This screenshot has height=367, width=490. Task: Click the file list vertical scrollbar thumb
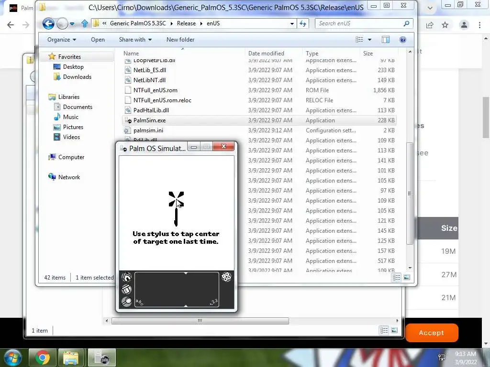[410, 194]
